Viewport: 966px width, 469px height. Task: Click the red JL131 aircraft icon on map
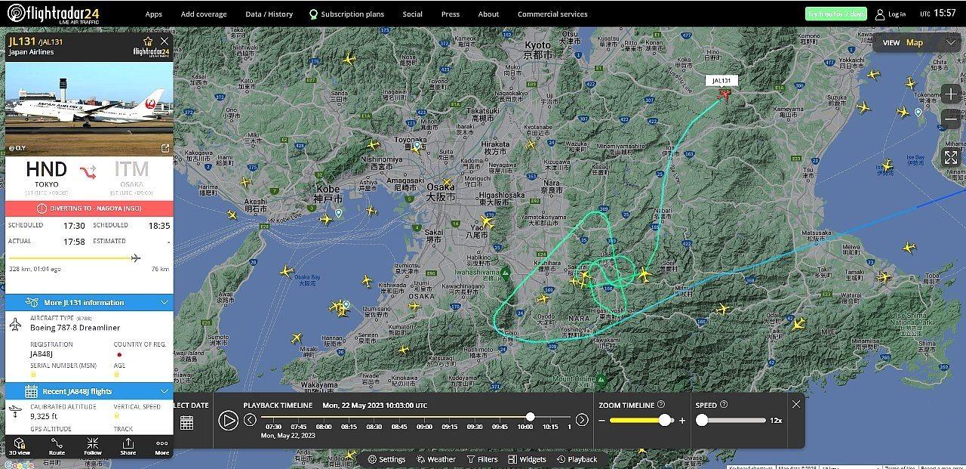pos(724,94)
